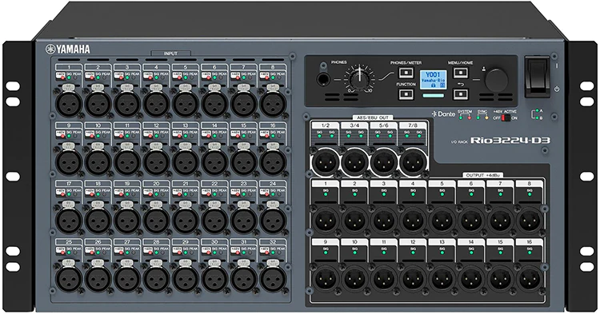The width and height of the screenshot is (600, 314).
Task: Click the red SYSTEM indicator LED
Action: (x=469, y=118)
